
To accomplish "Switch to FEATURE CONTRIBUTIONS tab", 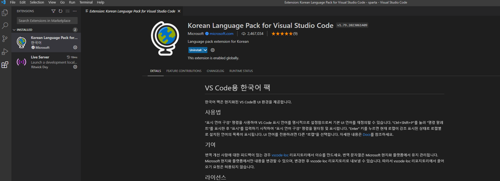I will point(184,71).
